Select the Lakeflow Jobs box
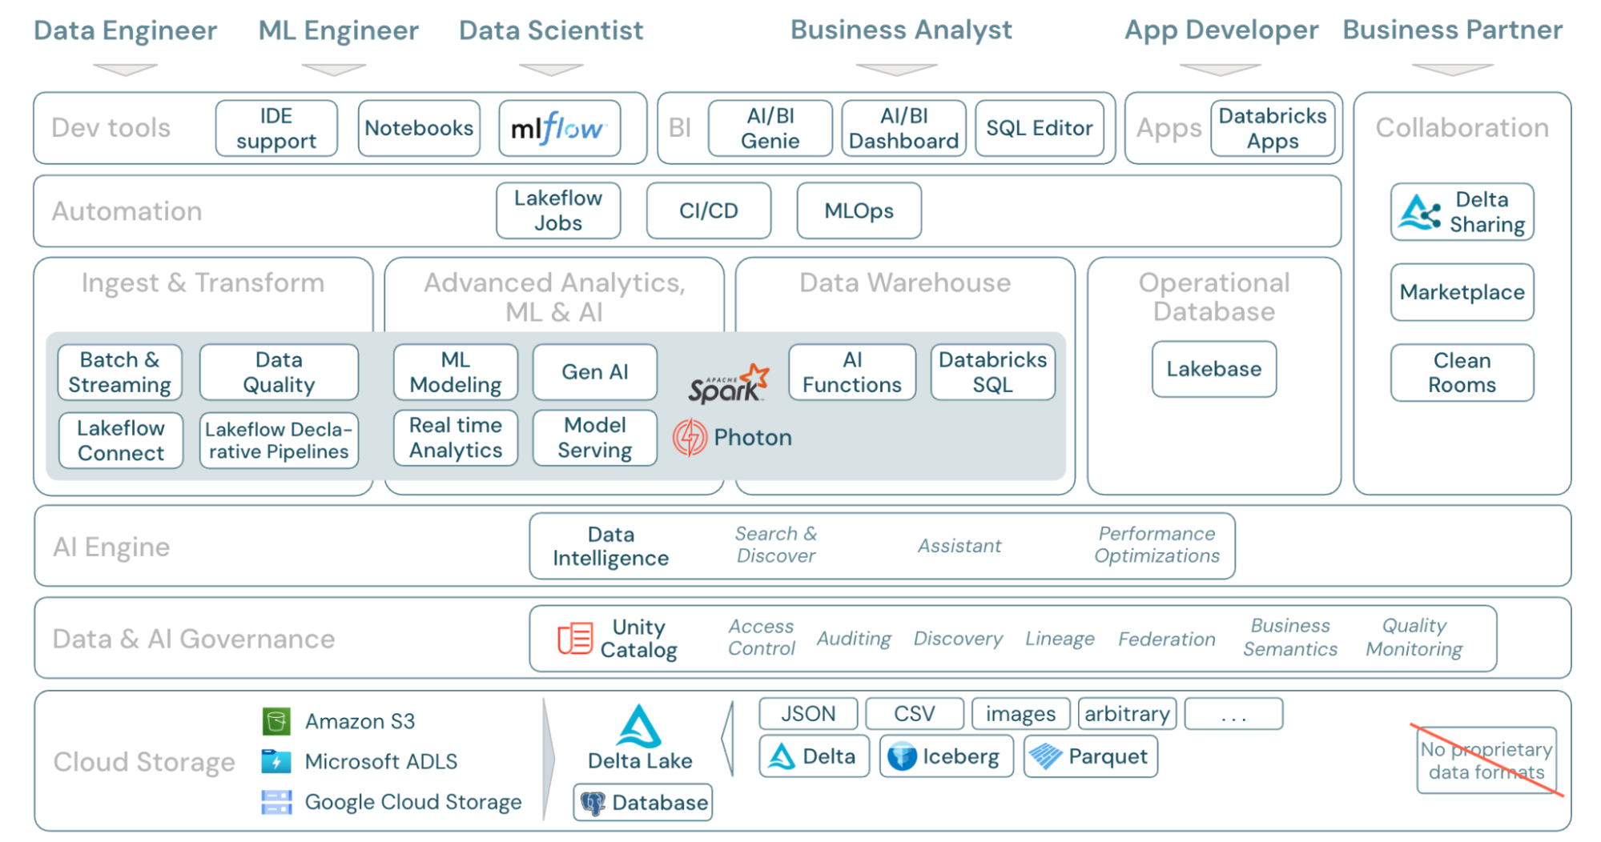Viewport: 1601px width, 842px height. click(x=558, y=210)
